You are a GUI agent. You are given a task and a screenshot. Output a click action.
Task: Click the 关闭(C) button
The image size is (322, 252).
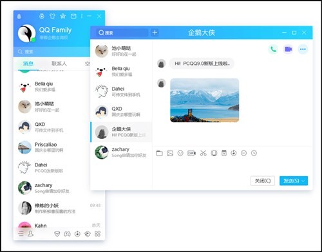[263, 181]
